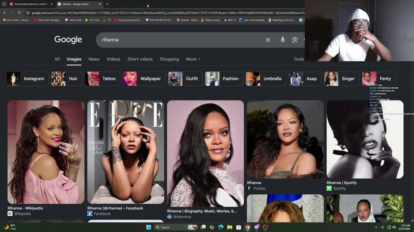This screenshot has height=232, width=414.
Task: Filter images by Instagram chip
Action: click(x=27, y=79)
